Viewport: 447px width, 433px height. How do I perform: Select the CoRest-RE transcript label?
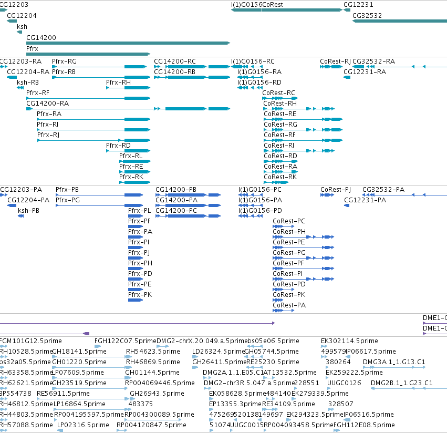[280, 114]
